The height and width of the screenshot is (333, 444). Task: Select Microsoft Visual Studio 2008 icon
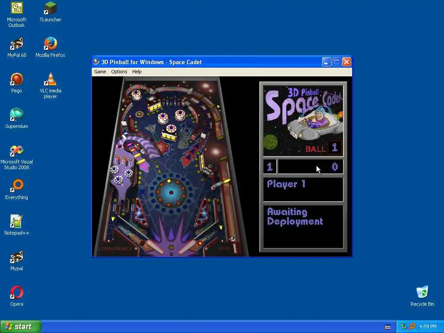(x=16, y=157)
